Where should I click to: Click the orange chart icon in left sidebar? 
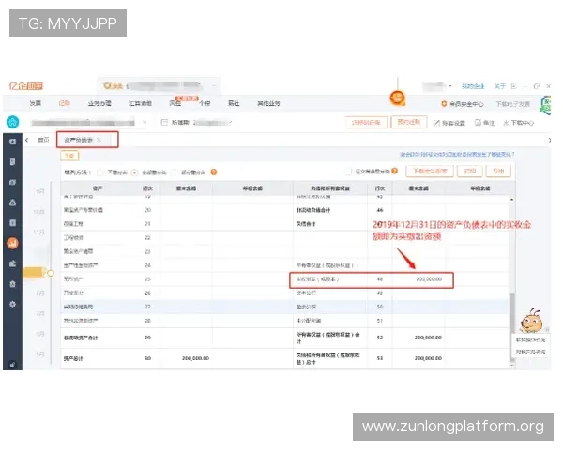(12, 244)
